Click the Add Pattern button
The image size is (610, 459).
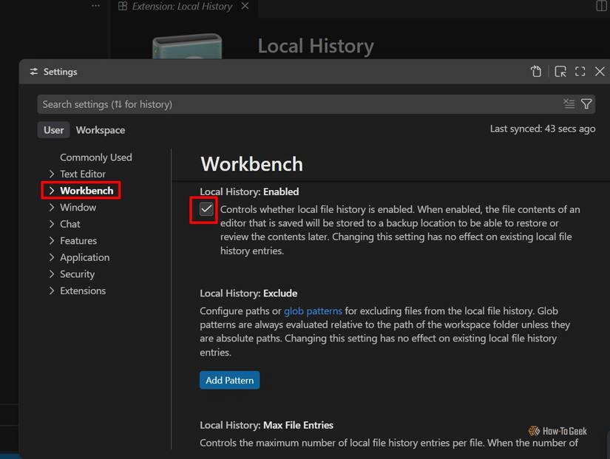[x=229, y=380]
